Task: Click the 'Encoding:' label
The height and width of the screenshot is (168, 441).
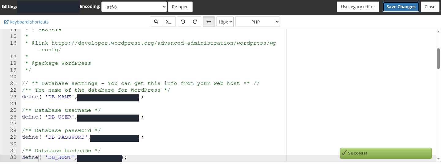Action: [90, 6]
